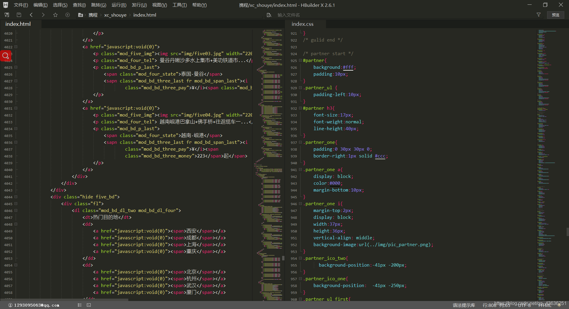569x309 pixels.
Task: Open the 文件(F) menu
Action: click(21, 5)
